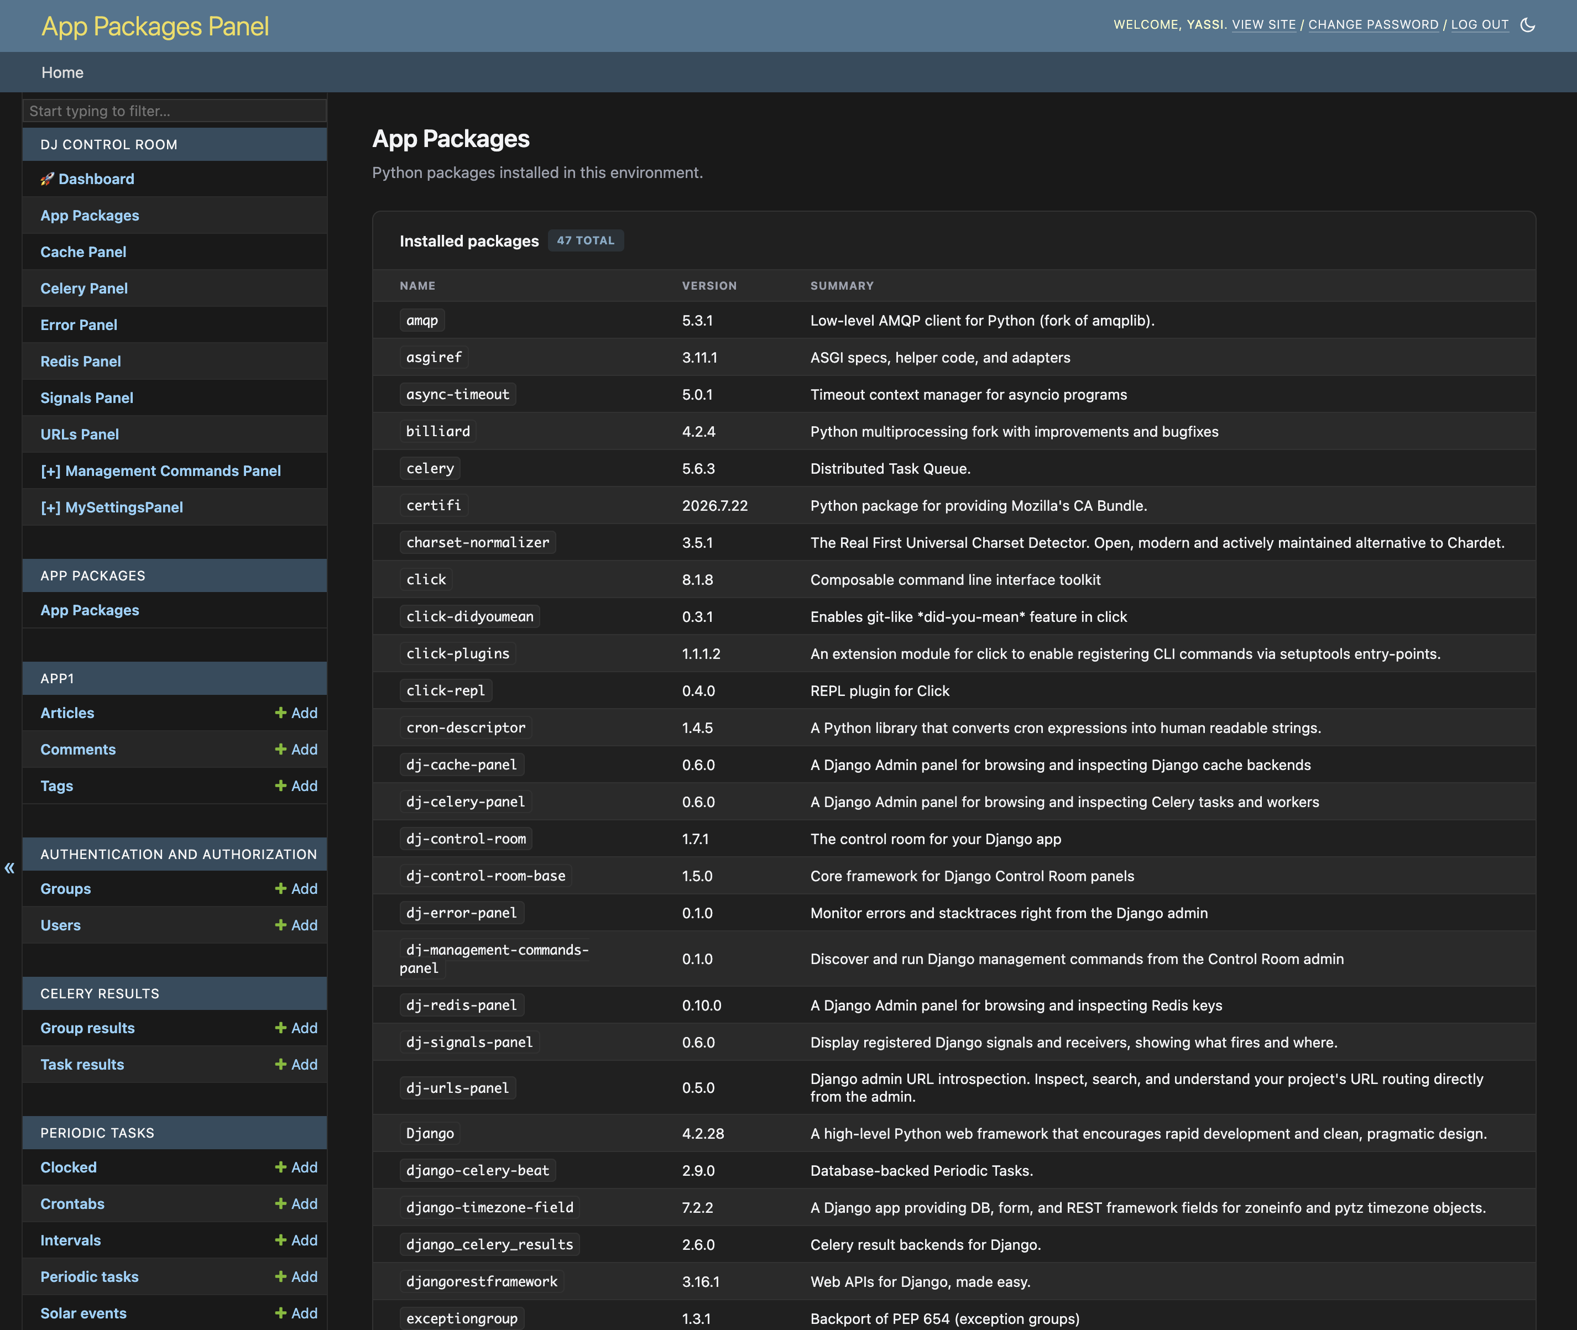
Task: Click the plus icon to add Users
Action: 280,925
